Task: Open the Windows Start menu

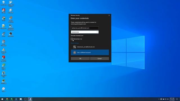Action: tap(2, 99)
